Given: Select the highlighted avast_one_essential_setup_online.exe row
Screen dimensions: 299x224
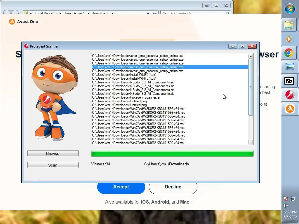Looking at the screenshot, I should tap(170, 67).
